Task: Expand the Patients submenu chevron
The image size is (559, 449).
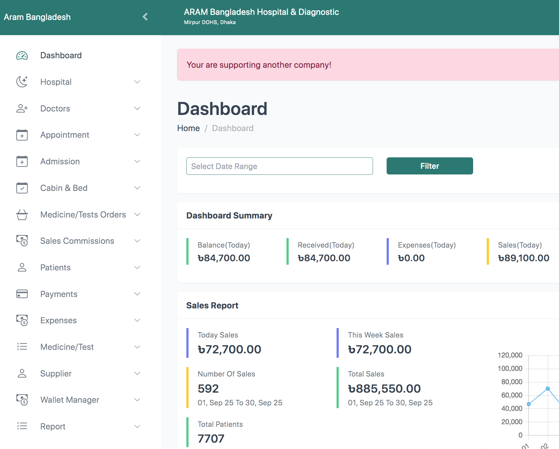Action: point(137,268)
